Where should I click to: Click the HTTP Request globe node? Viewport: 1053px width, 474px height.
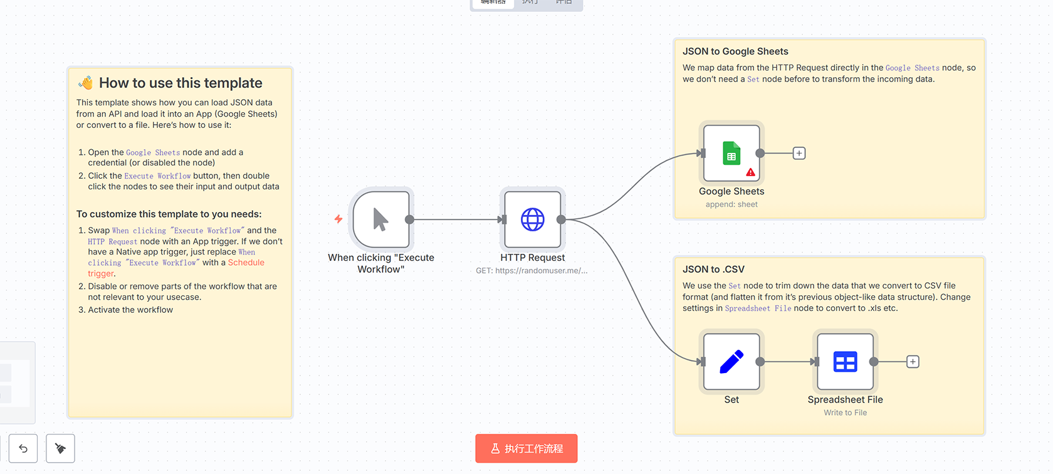click(532, 219)
